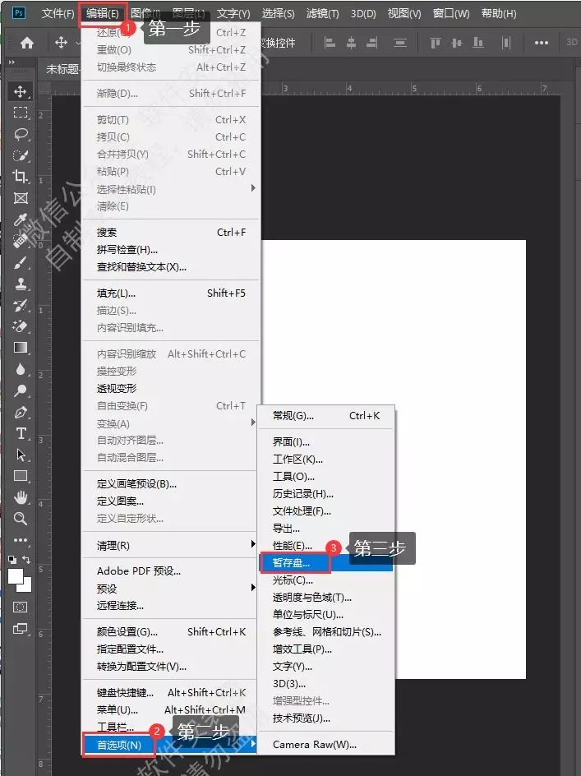Open the 3D menu
Viewport: 581px width, 776px height.
coord(363,13)
